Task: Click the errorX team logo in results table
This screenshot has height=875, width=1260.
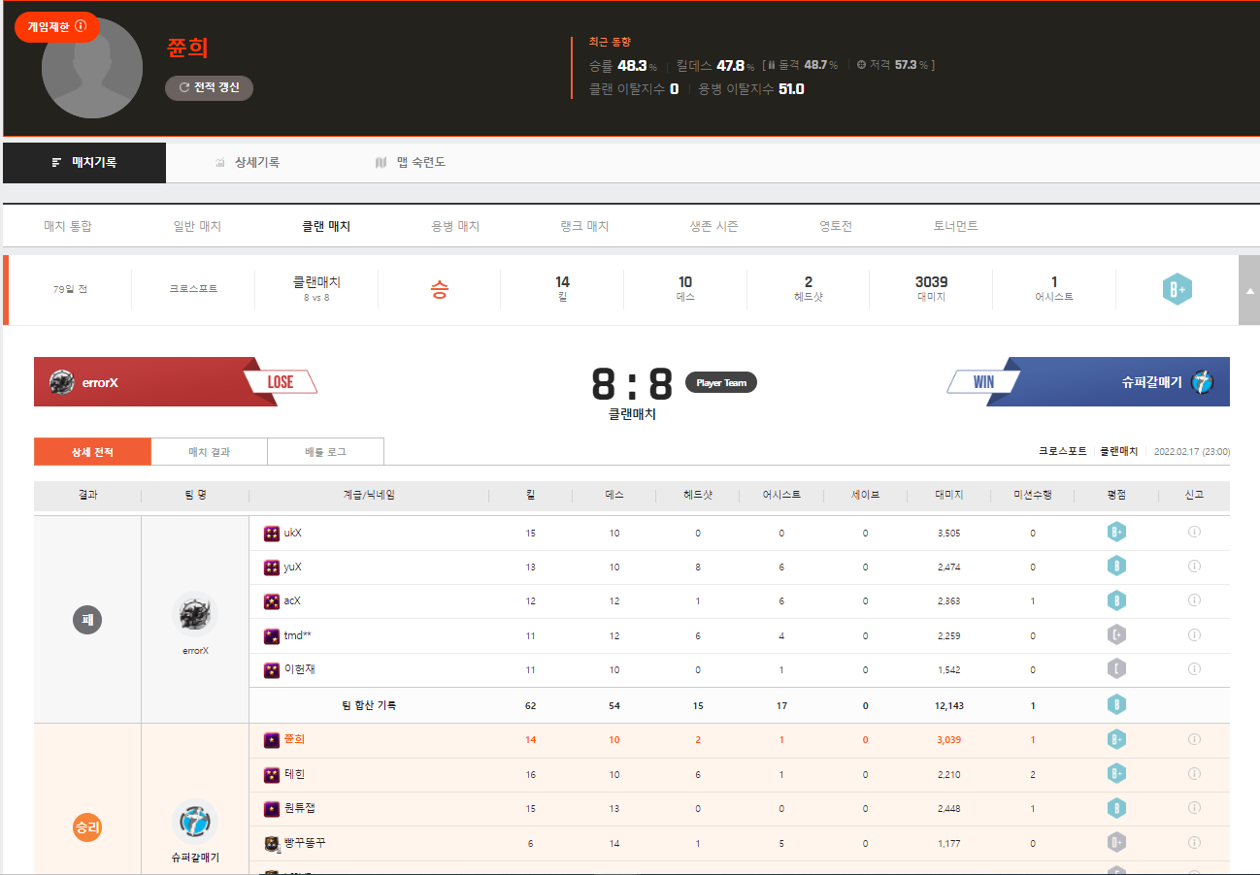Action: tap(195, 614)
